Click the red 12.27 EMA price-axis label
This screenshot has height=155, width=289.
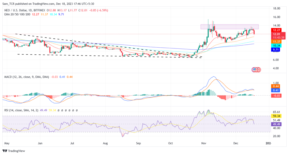click(277, 30)
